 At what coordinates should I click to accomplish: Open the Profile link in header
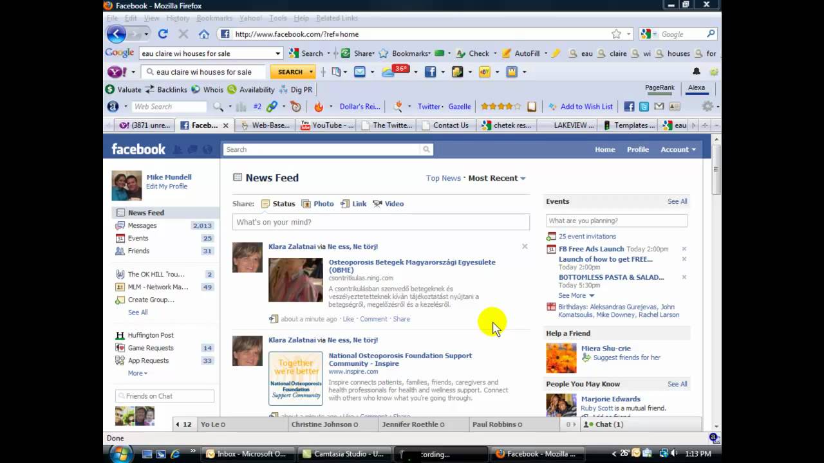coord(638,149)
